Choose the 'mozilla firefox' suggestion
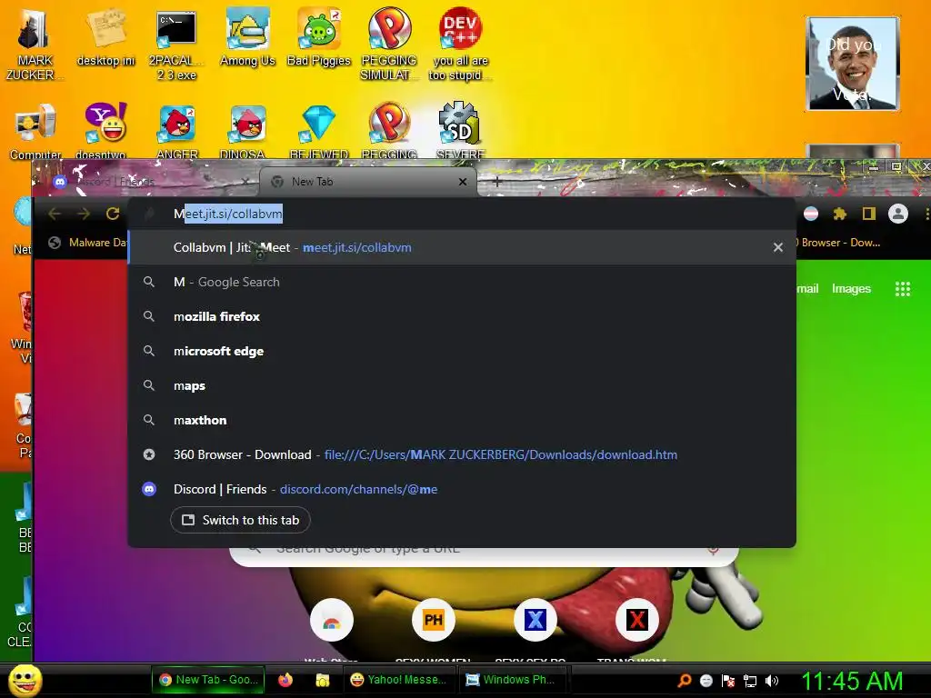The image size is (931, 698). coord(461,316)
